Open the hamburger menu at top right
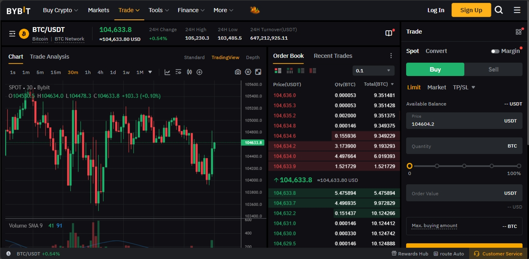Viewport: 529px width, 259px height. [x=517, y=10]
